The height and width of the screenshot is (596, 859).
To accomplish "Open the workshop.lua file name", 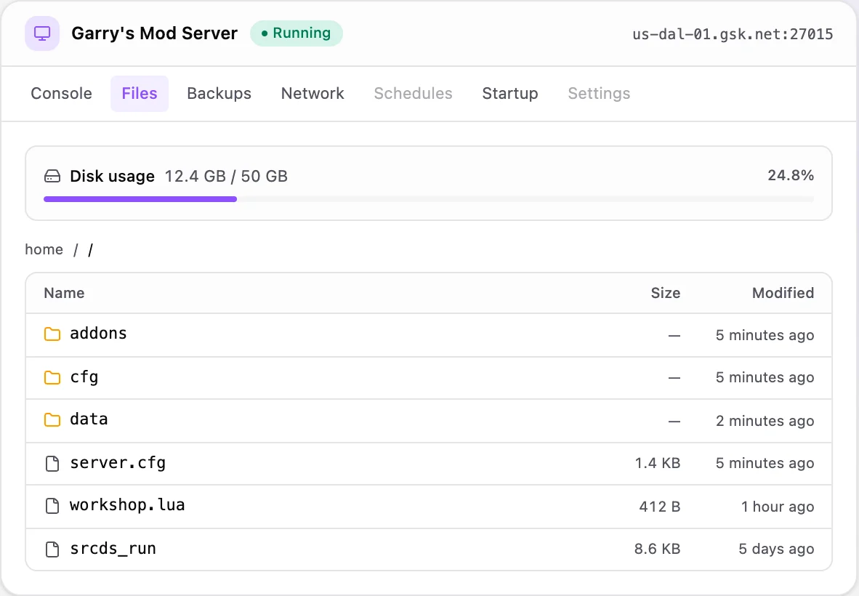I will [x=127, y=505].
